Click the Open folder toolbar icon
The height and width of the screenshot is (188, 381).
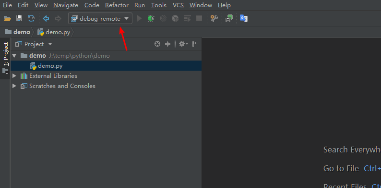coord(8,18)
